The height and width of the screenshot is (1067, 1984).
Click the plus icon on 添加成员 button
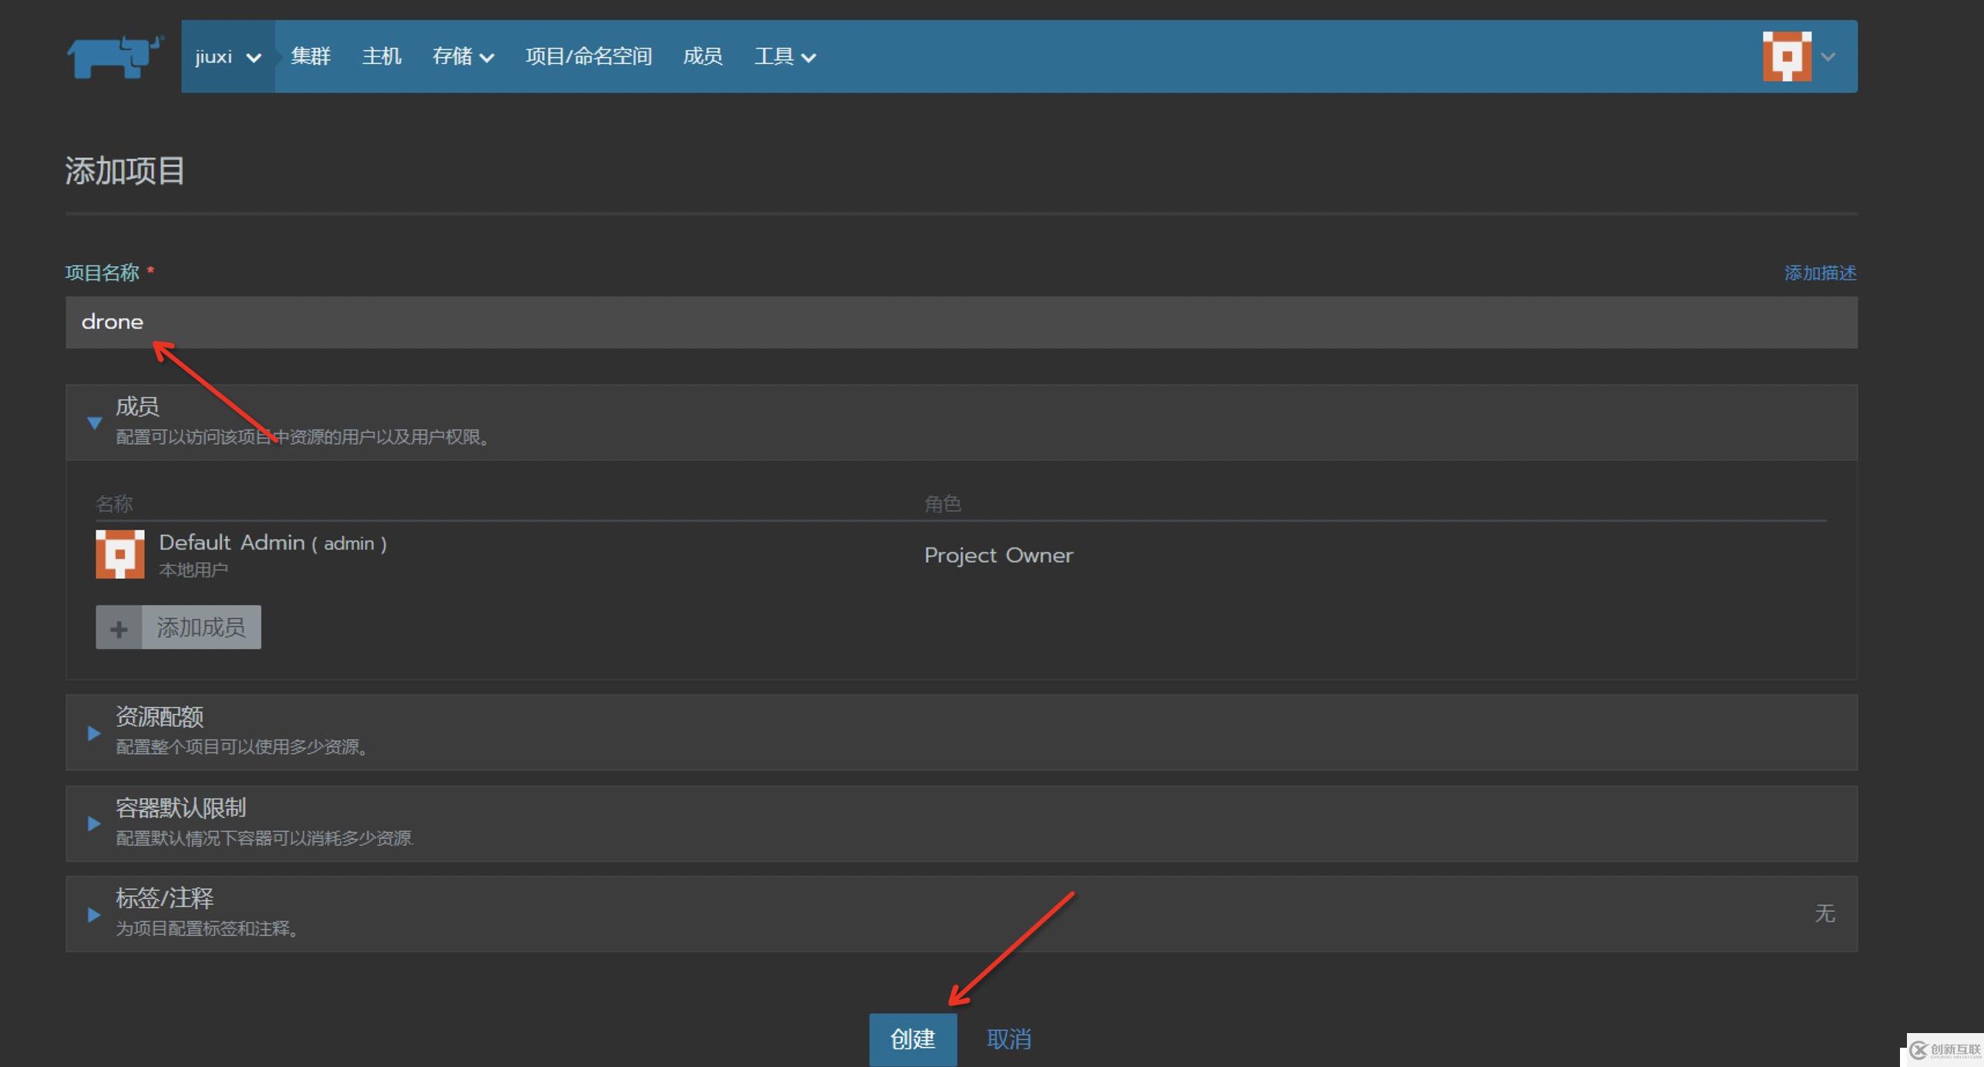119,628
